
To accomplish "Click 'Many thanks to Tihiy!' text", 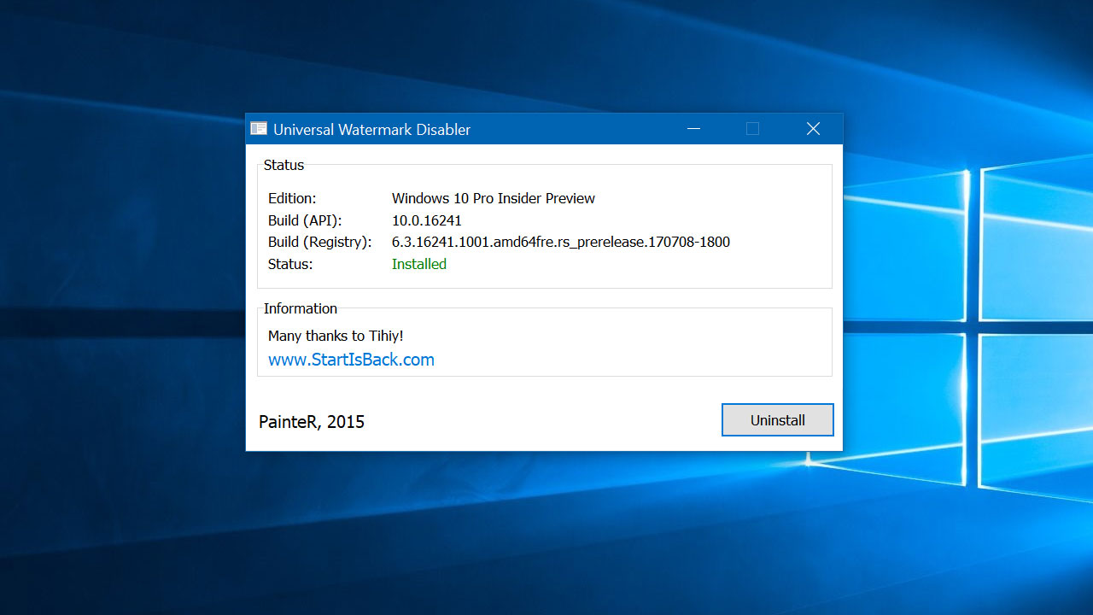I will pos(336,337).
